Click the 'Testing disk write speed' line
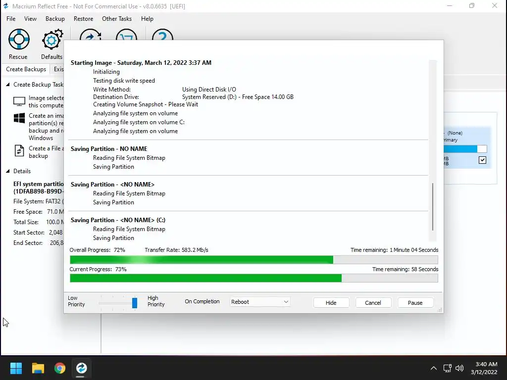 124,81
